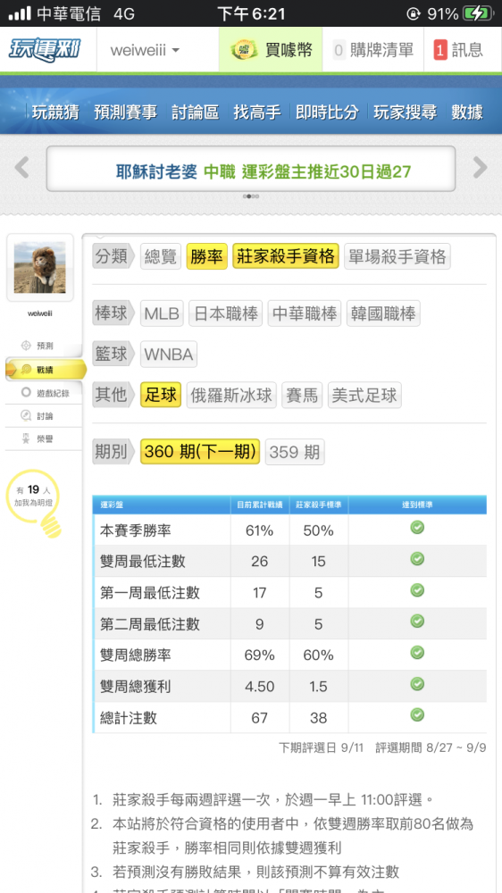Open 找高手 in the navigation bar

point(257,113)
